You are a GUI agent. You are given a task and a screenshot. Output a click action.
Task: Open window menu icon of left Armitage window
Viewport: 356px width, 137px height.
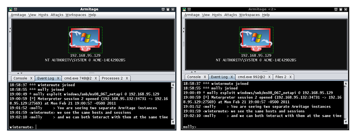11,9
